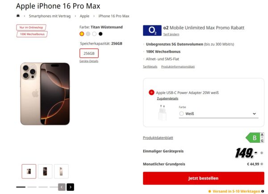
Task: Select the silver titanium color option
Action: tap(88, 34)
